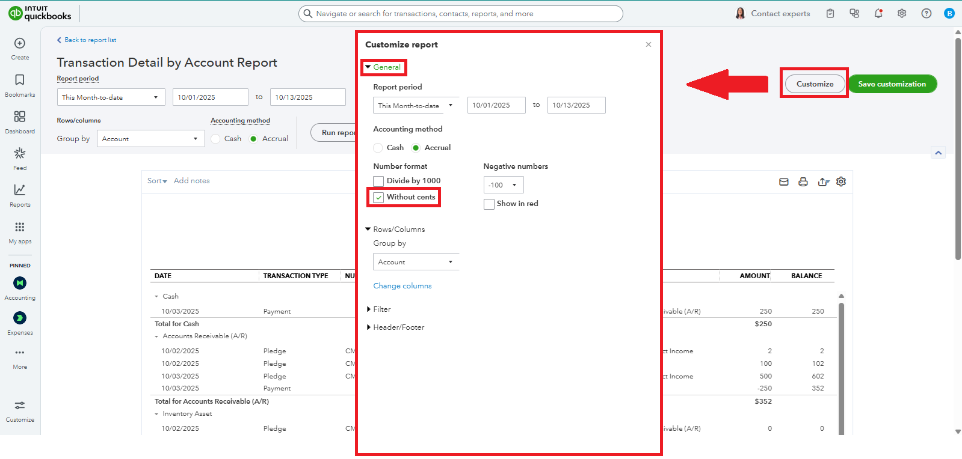This screenshot has height=459, width=962.
Task: Open the Accounting pinned menu item
Action: (20, 288)
